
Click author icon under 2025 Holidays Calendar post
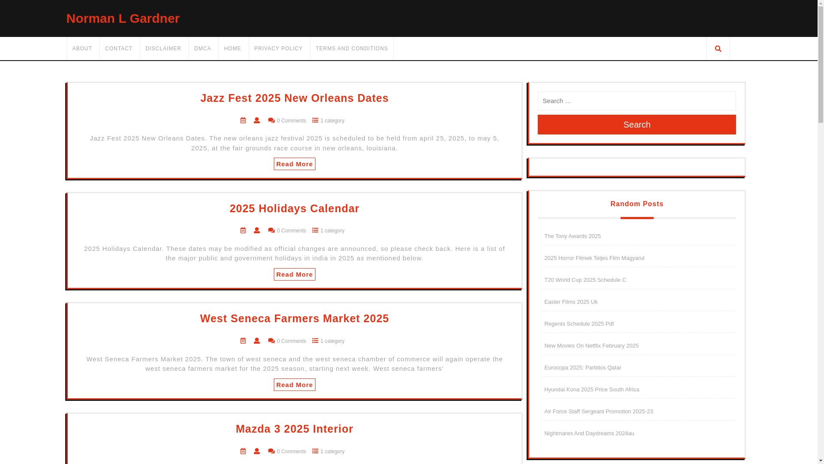257,231
